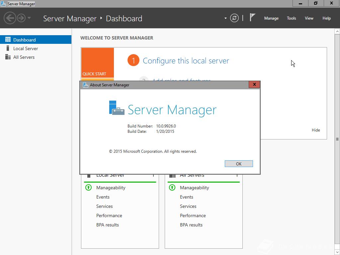Click the Server Manager title bar icon
Image resolution: width=340 pixels, height=255 pixels.
3,4
